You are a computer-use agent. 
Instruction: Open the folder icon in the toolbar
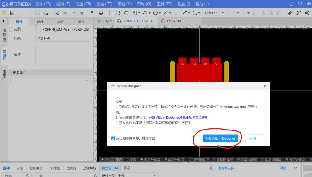pyautogui.click(x=4, y=13)
